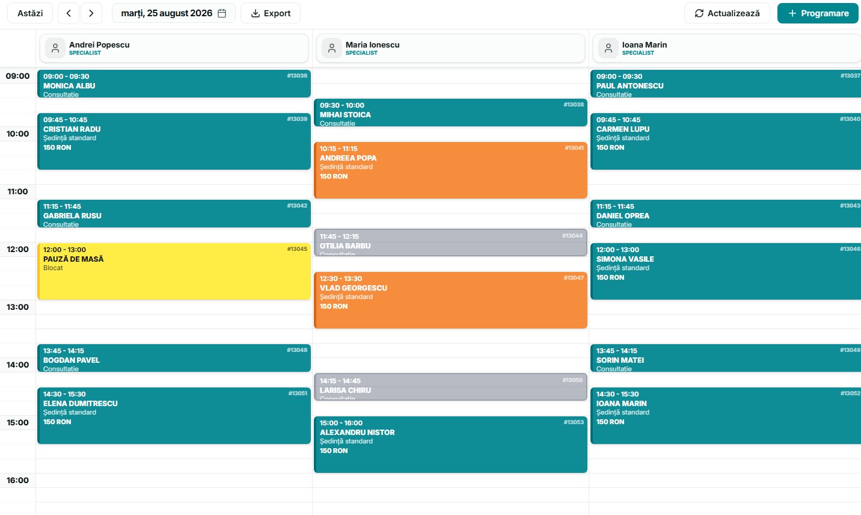Screen dimensions: 861x515
Task: Open Cristian Radu 09:45 appointment
Action: coord(174,141)
